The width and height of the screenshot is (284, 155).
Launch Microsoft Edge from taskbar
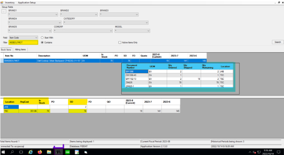pyautogui.click(x=31, y=152)
